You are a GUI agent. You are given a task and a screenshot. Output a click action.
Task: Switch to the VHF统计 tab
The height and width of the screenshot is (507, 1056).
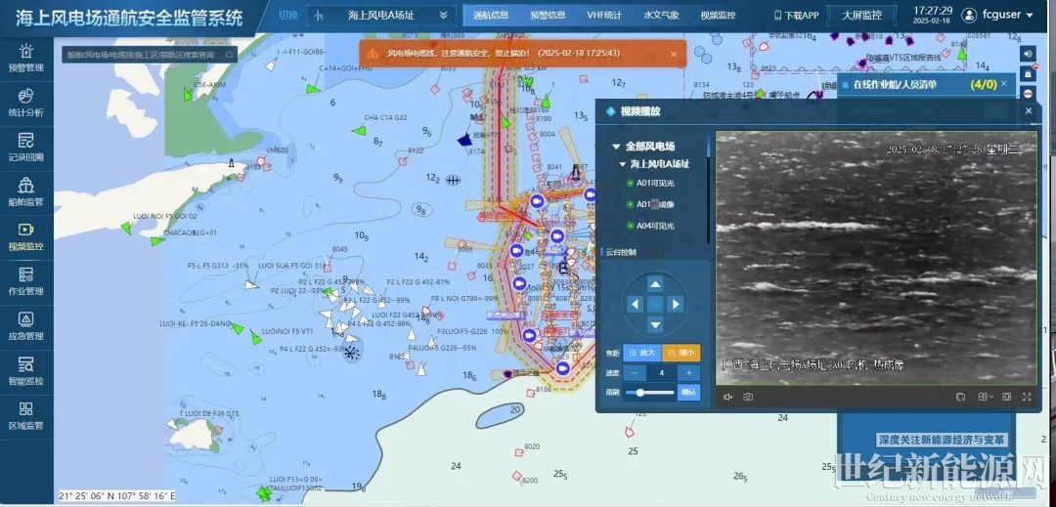click(603, 16)
